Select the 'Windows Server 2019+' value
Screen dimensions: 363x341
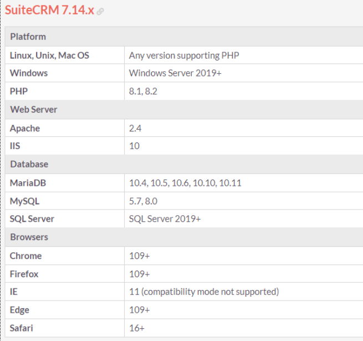(x=175, y=73)
